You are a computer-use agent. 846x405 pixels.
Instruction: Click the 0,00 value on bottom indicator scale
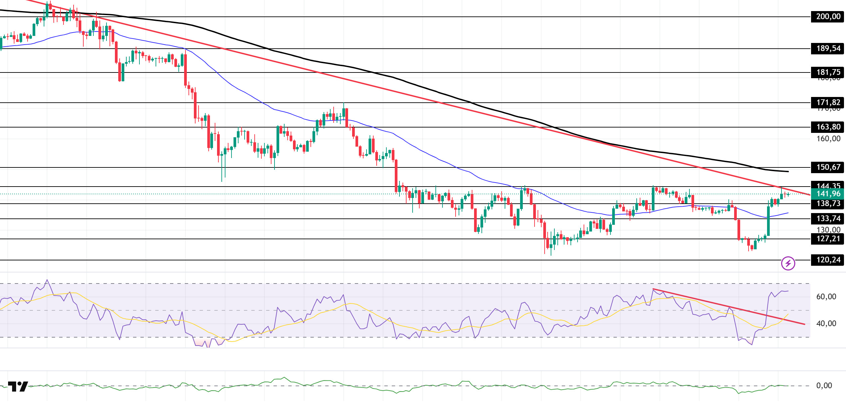click(824, 386)
